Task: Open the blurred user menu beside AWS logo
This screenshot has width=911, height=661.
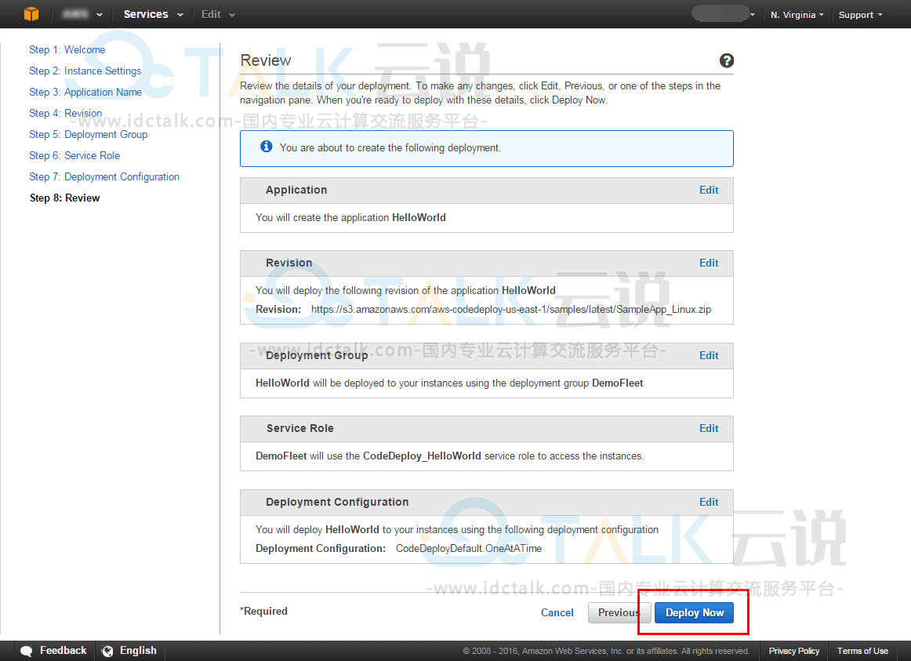Action: tap(82, 14)
